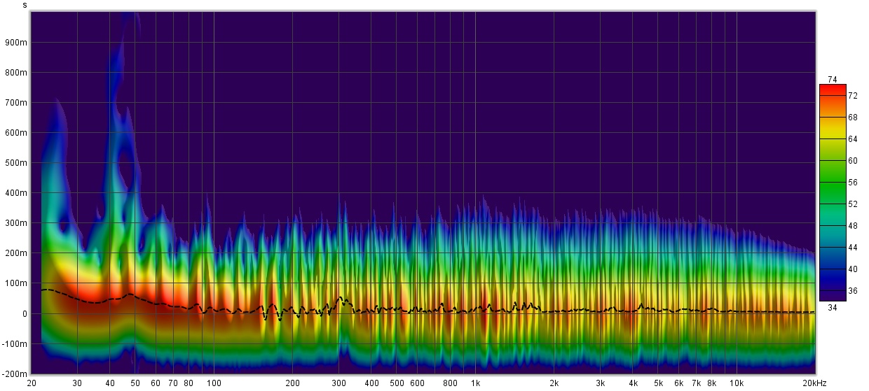Click the 4k frequency axis label
Image resolution: width=869 pixels, height=391 pixels.
click(633, 383)
